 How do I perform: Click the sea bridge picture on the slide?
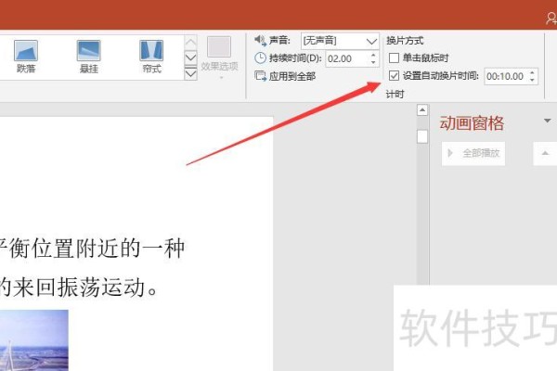click(x=34, y=340)
